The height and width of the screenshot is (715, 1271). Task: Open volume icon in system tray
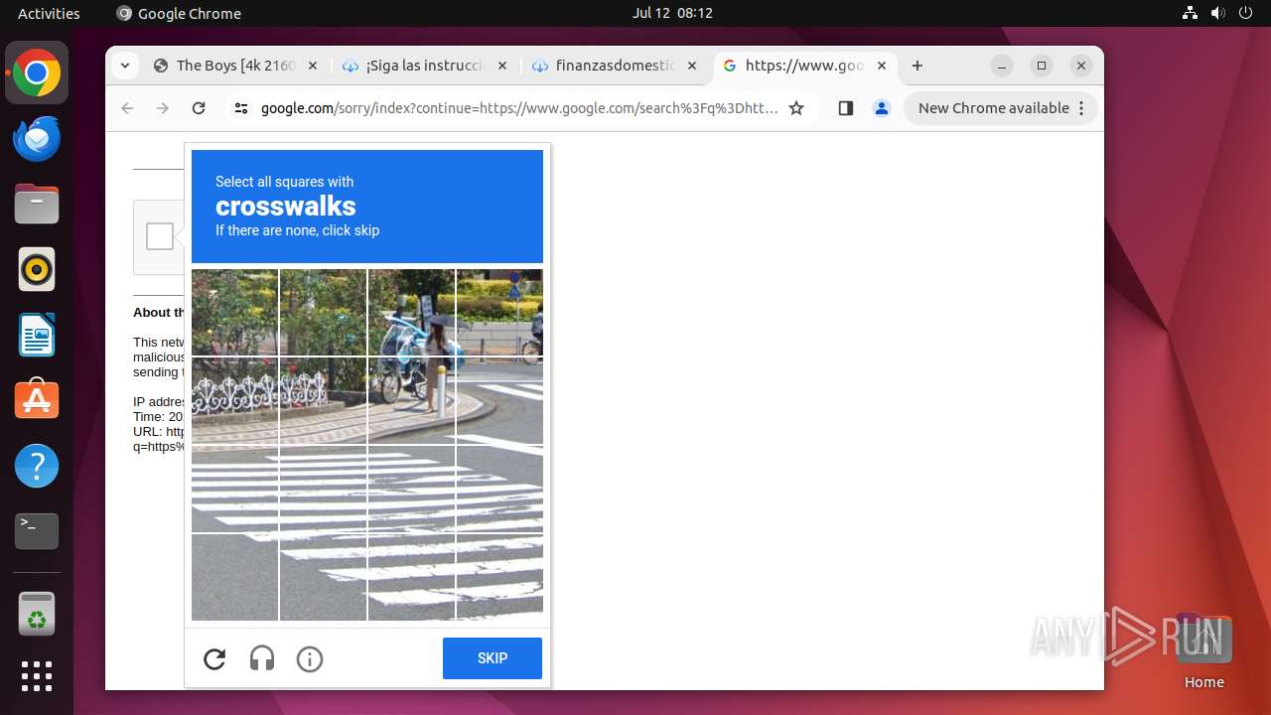pos(1218,13)
